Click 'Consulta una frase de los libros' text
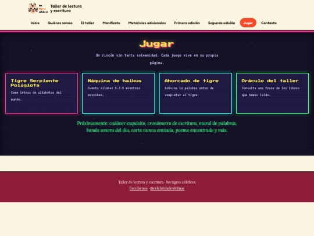Screen dimensions: 314x236 pos(270,91)
